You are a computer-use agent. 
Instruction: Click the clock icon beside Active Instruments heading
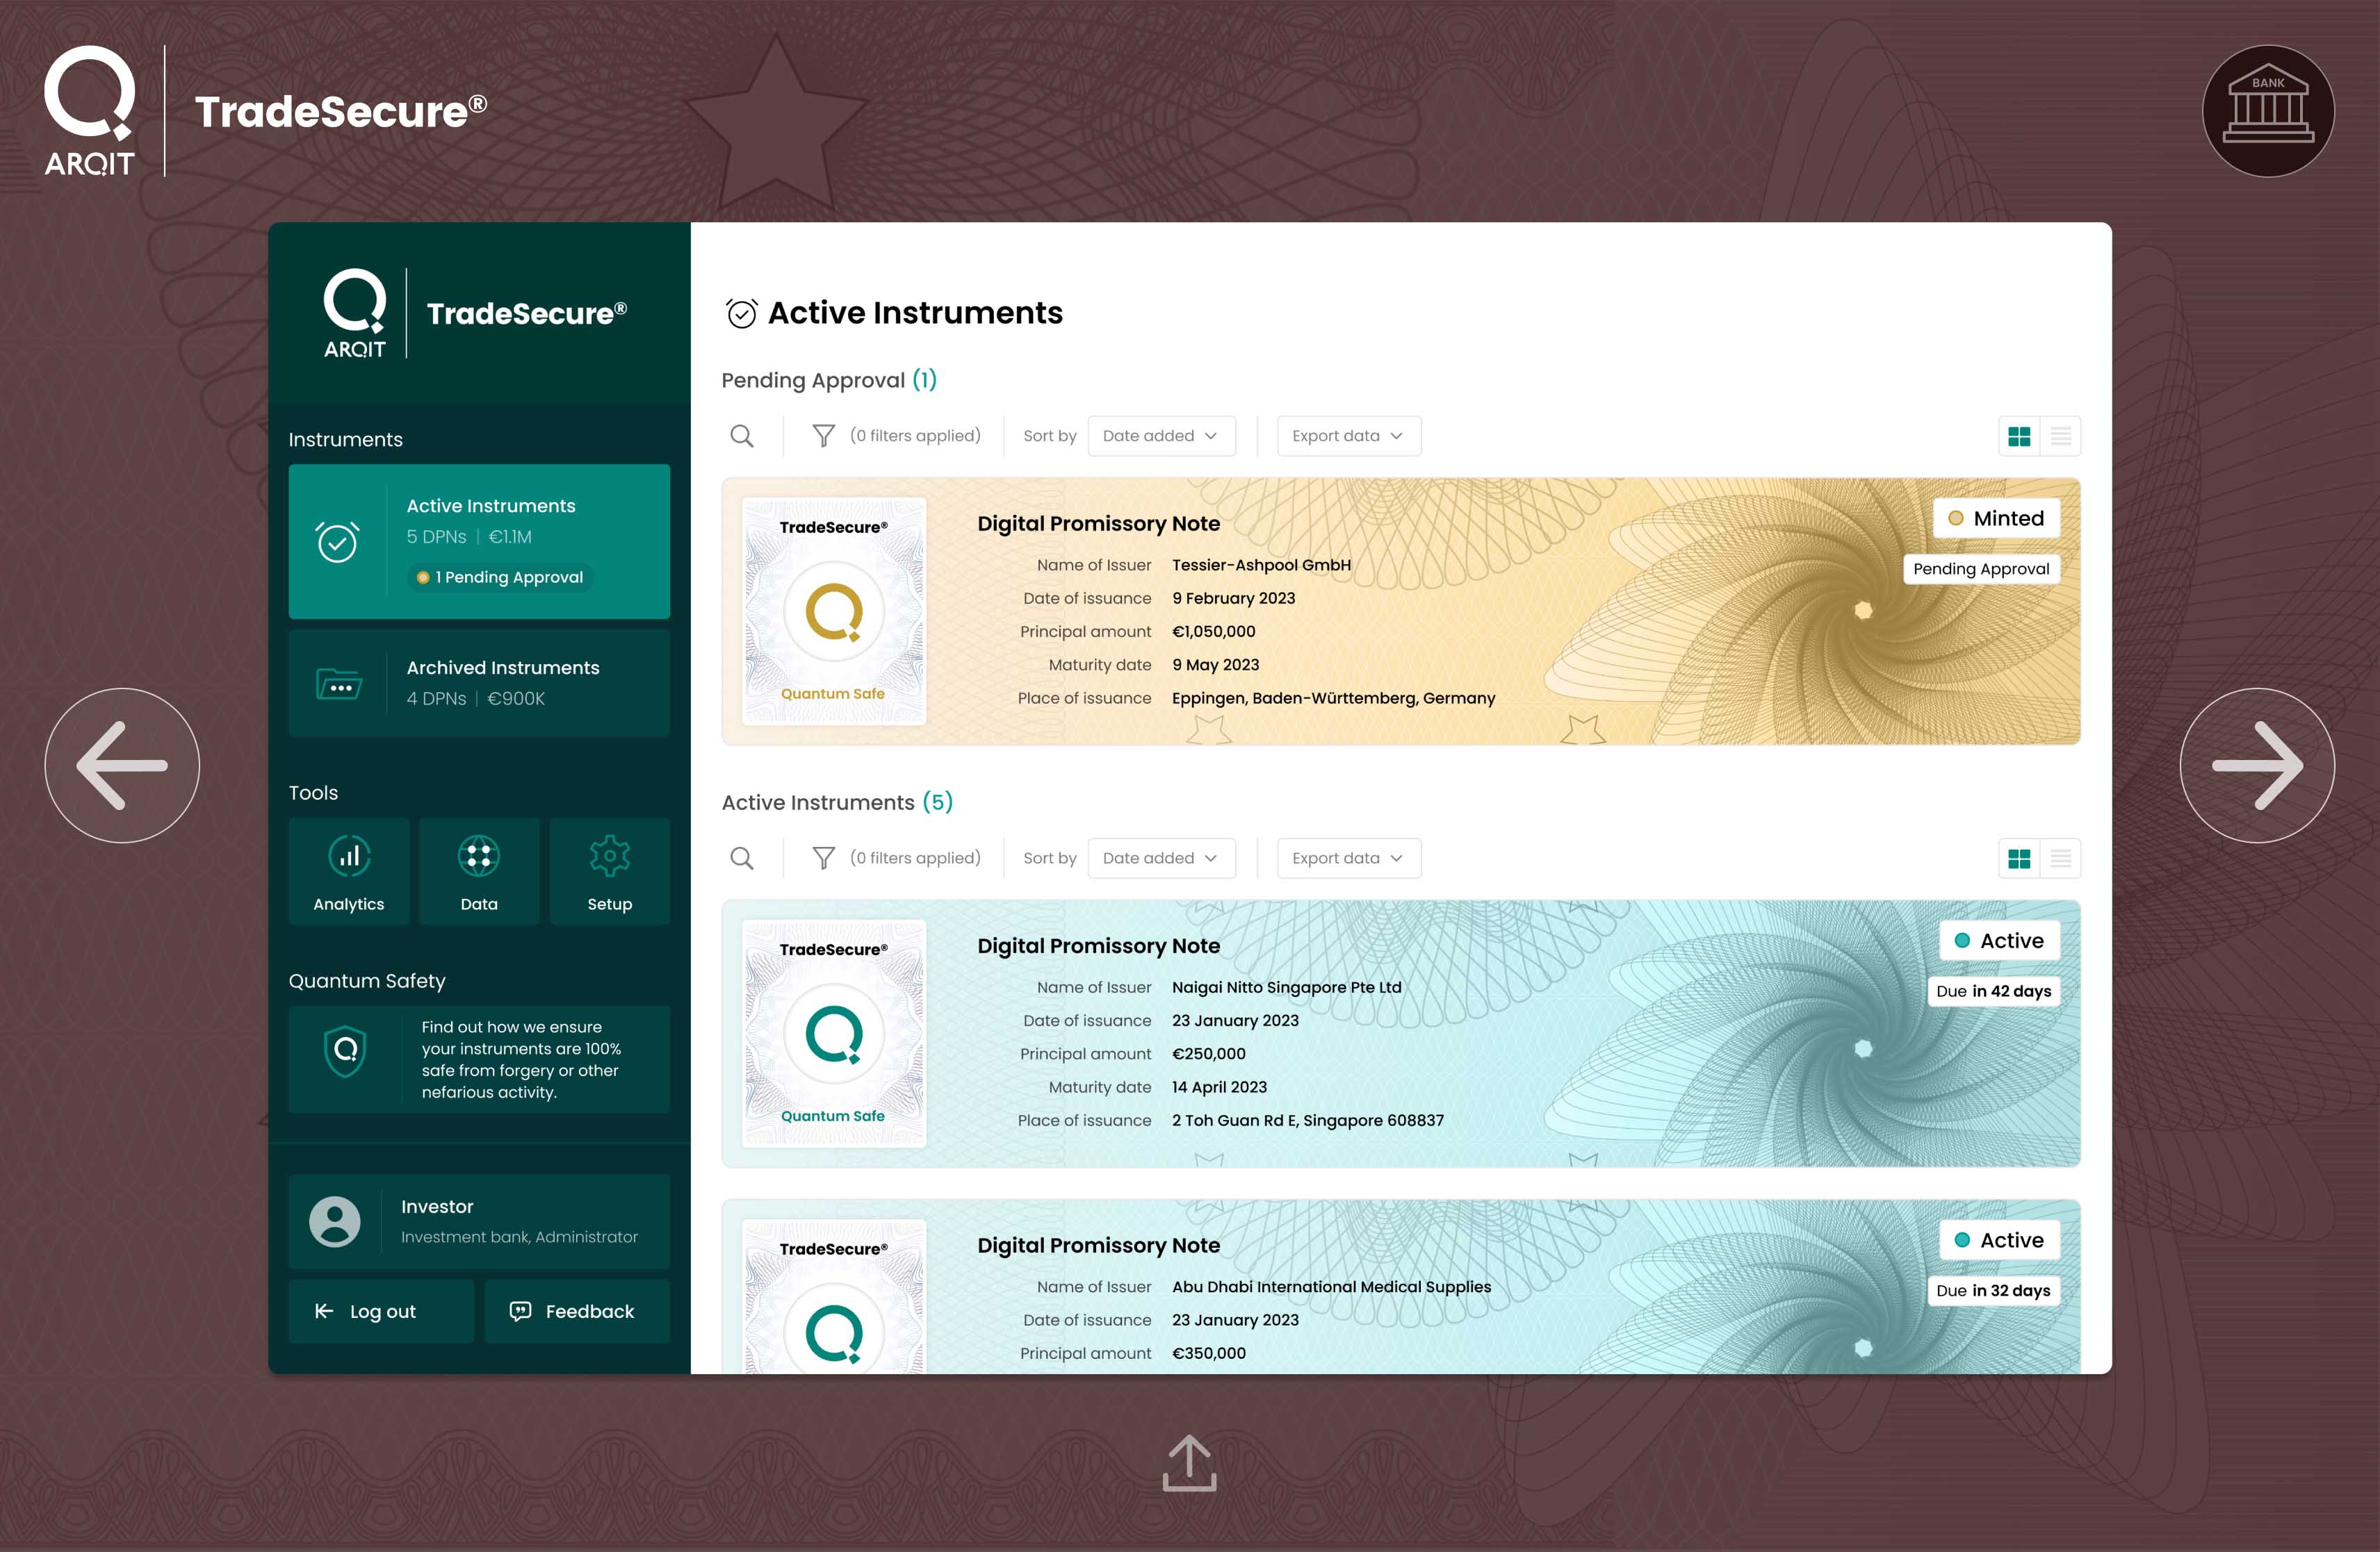pos(741,314)
